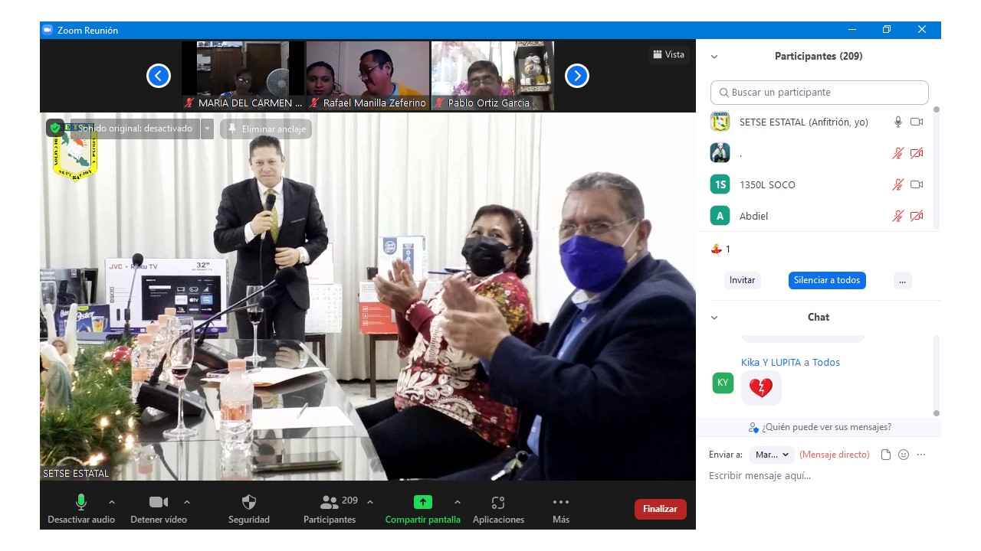This screenshot has width=981, height=551.
Task: Open the Vista layout menu
Action: point(668,54)
